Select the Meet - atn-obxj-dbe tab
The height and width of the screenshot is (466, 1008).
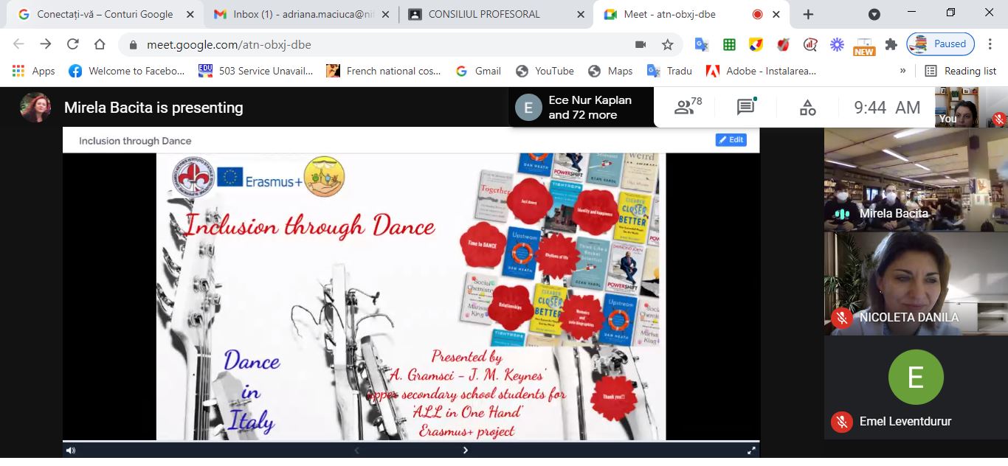click(x=692, y=14)
